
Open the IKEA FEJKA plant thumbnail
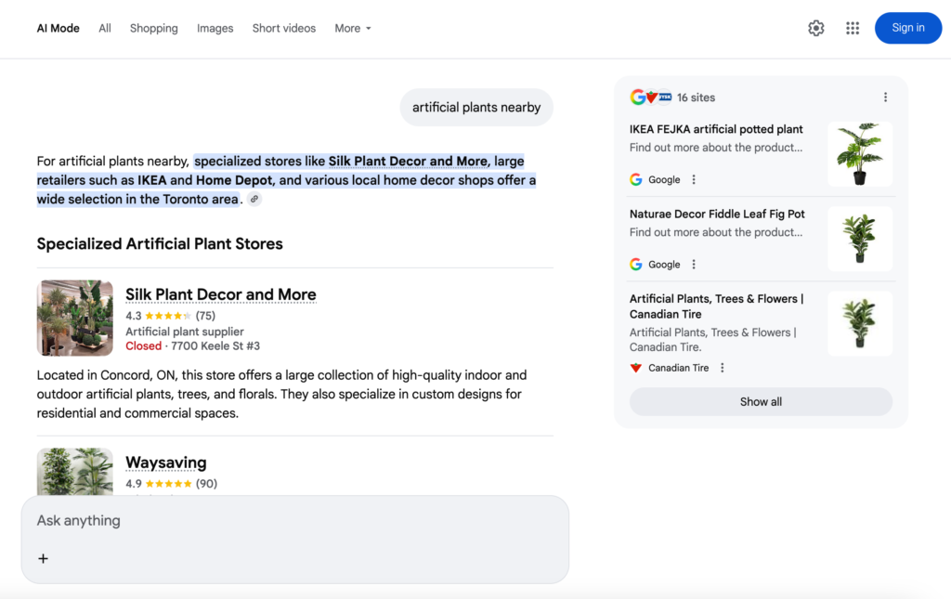click(x=859, y=154)
